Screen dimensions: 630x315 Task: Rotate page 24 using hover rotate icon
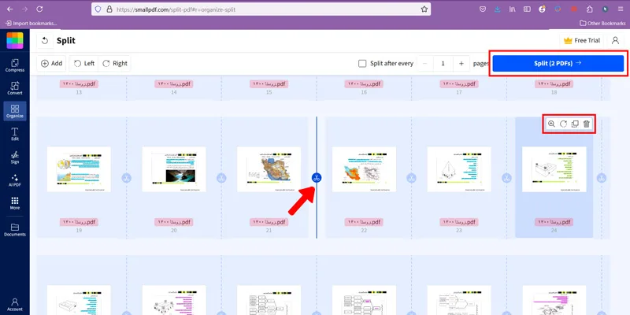(x=563, y=124)
